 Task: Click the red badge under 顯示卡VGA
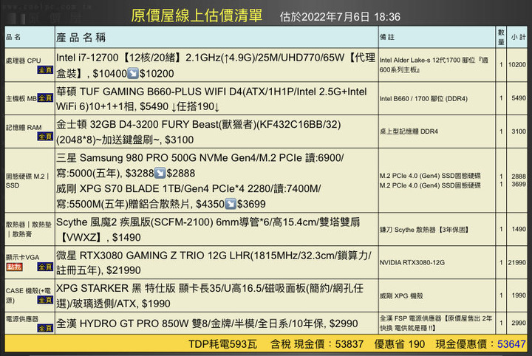[x=14, y=267]
